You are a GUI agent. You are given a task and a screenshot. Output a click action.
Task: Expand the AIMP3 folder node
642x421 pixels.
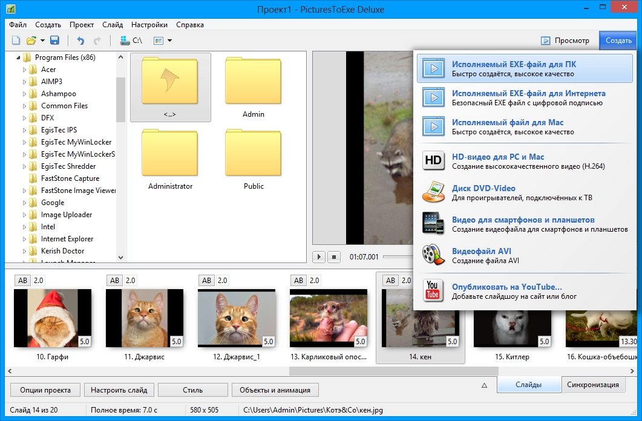click(x=24, y=82)
